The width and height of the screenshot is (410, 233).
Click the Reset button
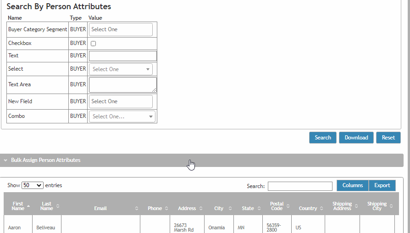[x=388, y=138]
